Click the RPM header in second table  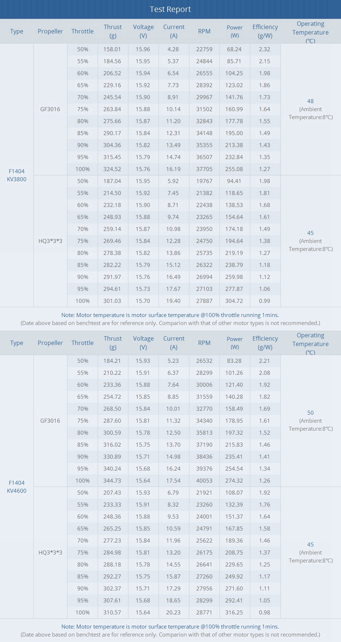(x=204, y=343)
